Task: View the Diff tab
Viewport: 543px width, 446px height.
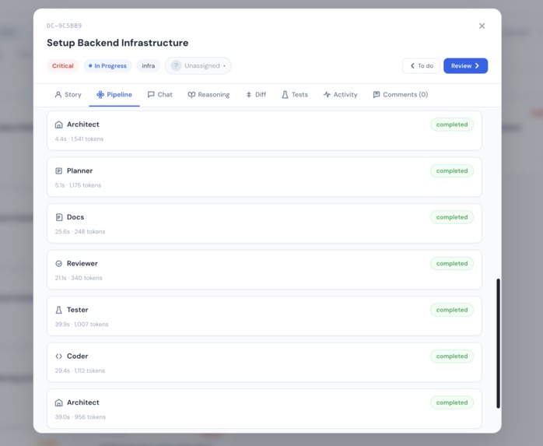Action: [x=256, y=95]
